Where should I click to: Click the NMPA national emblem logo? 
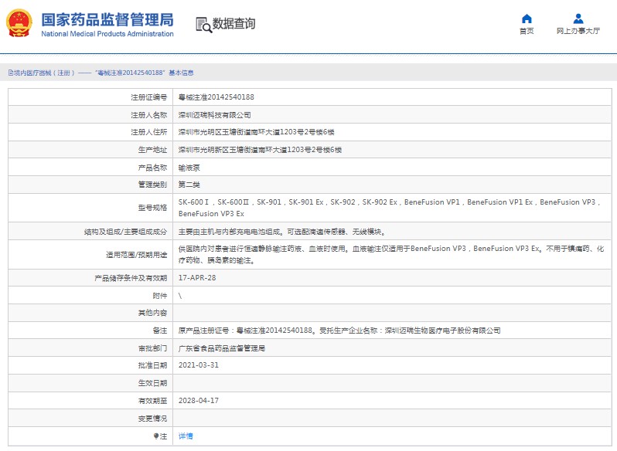19,24
